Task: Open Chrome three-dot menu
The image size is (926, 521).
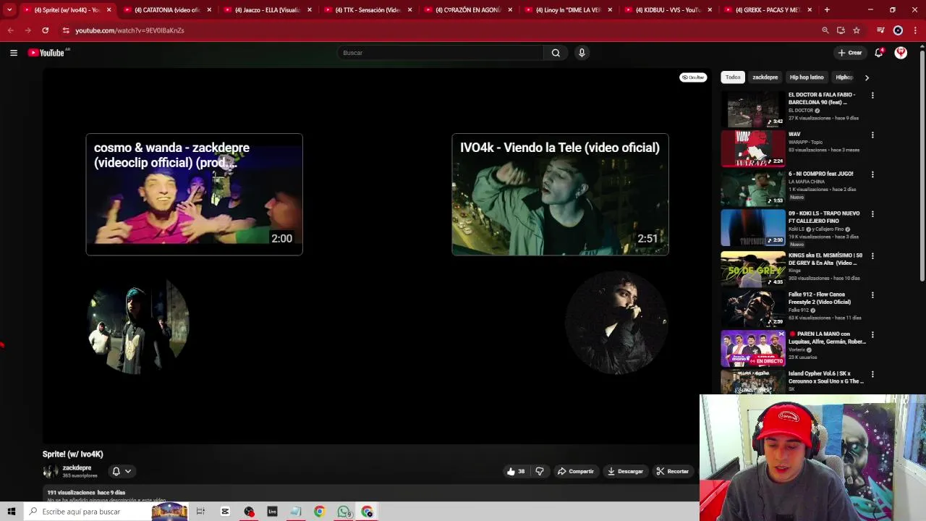Action: point(915,30)
